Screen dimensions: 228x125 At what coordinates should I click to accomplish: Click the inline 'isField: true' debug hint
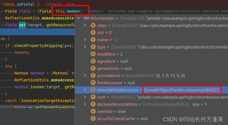pos(60,4)
